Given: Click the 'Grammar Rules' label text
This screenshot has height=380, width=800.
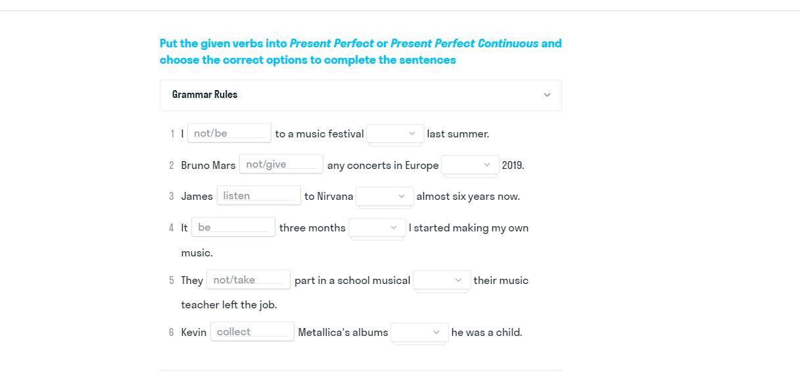Looking at the screenshot, I should (205, 95).
